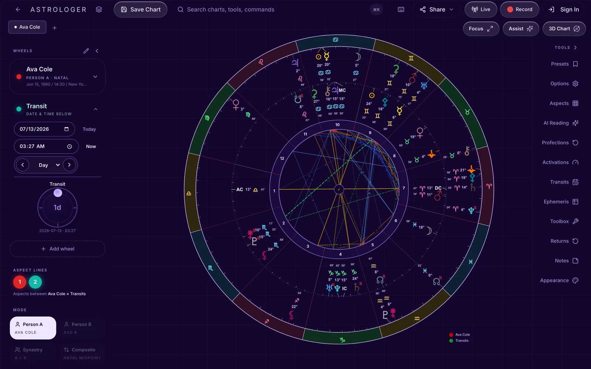Click the Save Chart button
591x369 pixels.
[140, 10]
